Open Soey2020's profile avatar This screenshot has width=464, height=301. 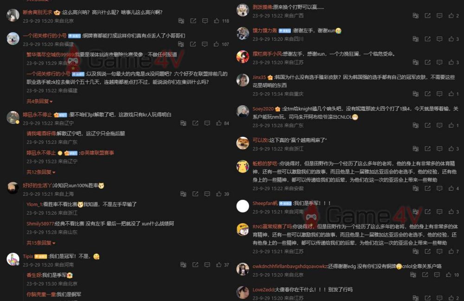tap(243, 111)
